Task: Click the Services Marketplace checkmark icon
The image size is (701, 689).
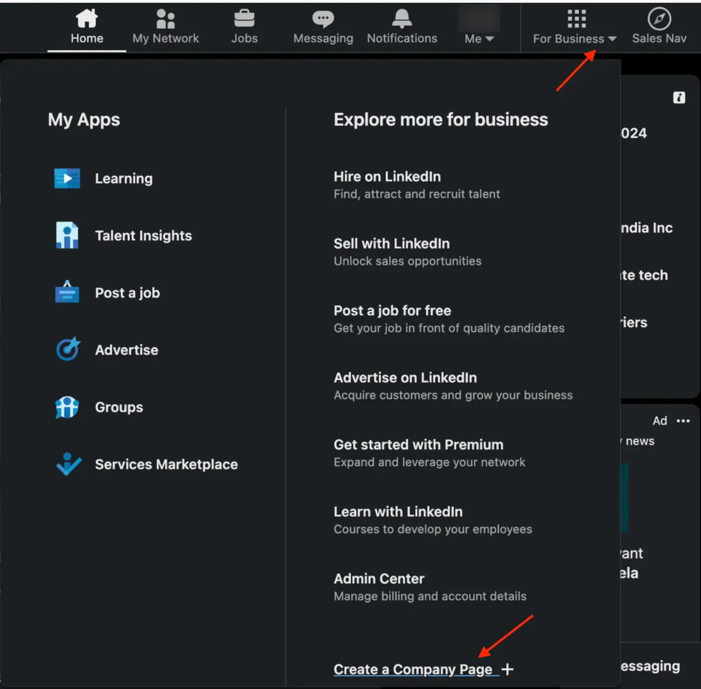Action: [x=69, y=464]
